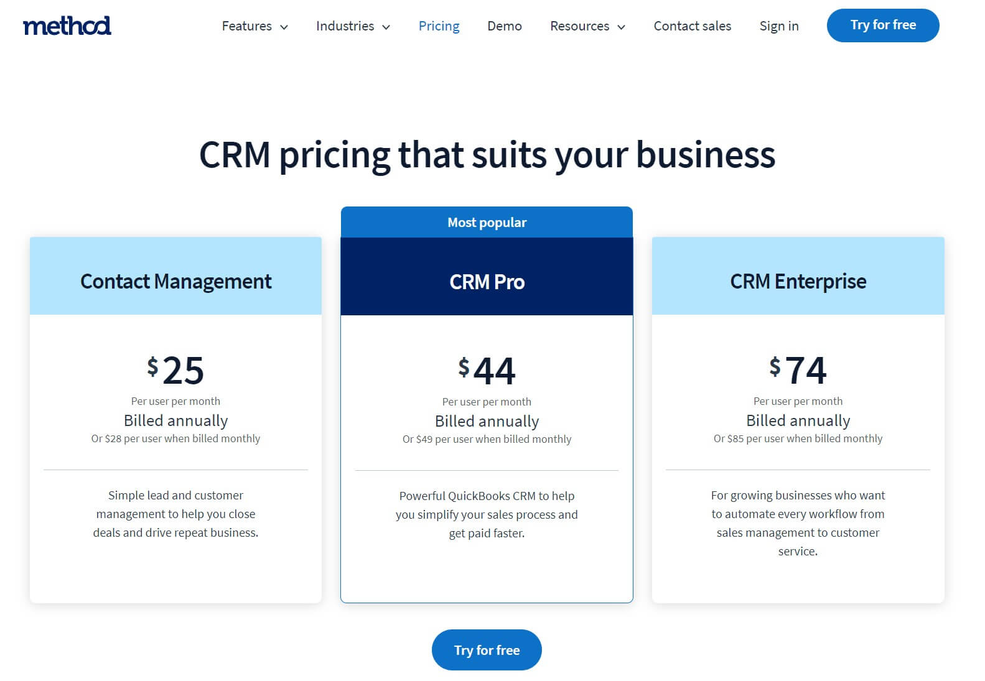Screen dimensions: 985x681
Task: Go to the Pricing page link
Action: (439, 26)
